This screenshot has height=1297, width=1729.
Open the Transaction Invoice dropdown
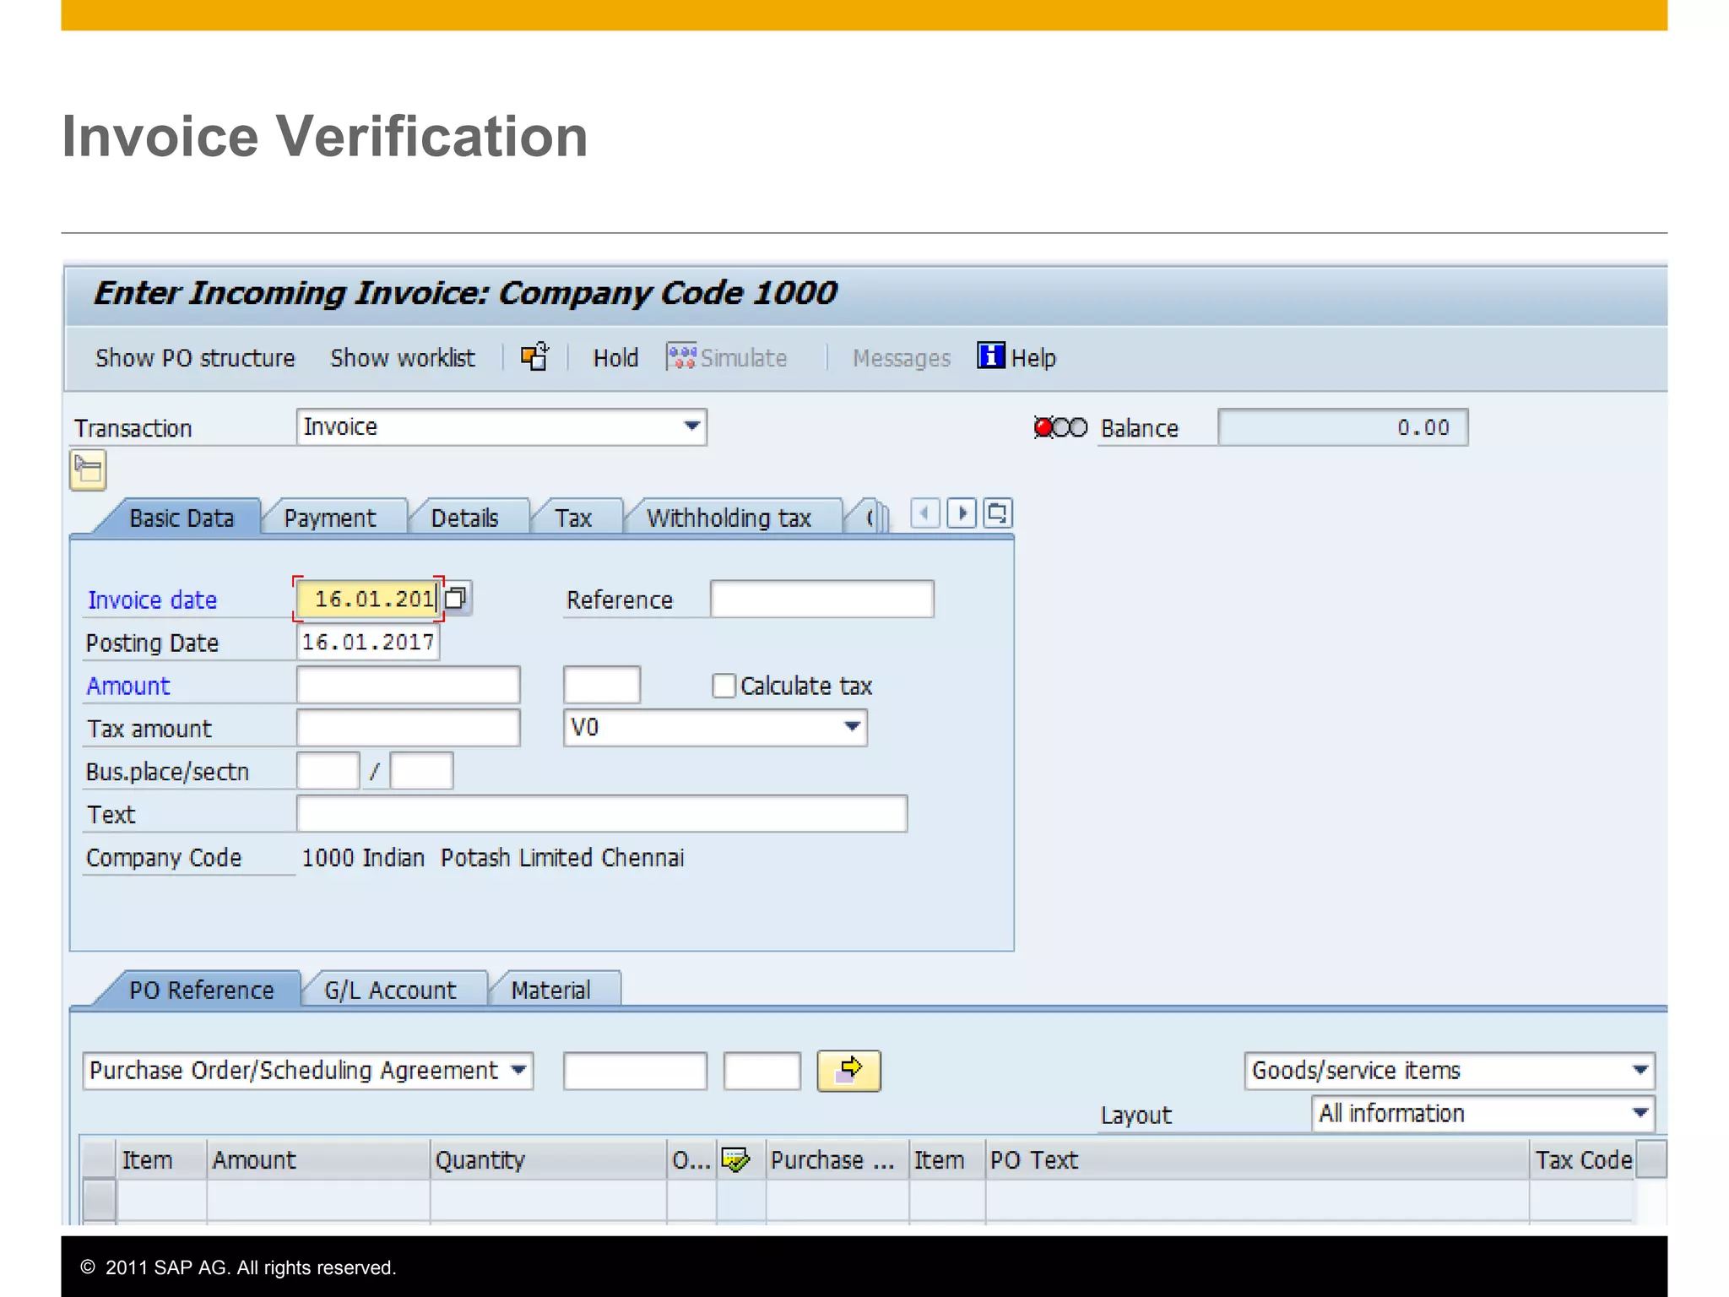(691, 426)
